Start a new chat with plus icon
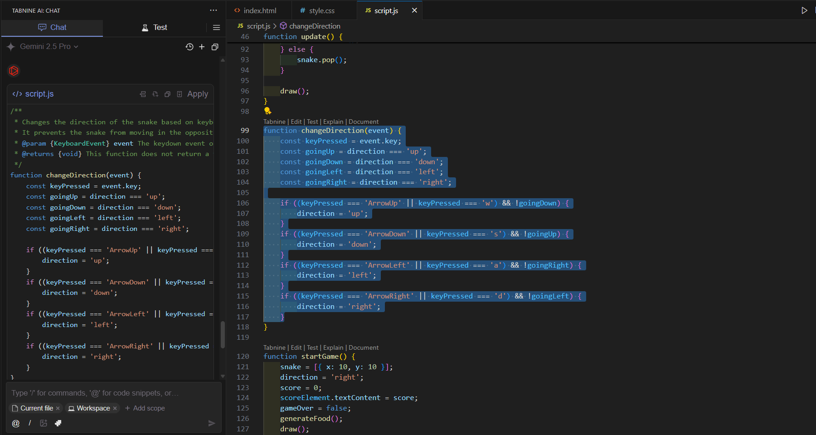Viewport: 816px width, 435px height. pyautogui.click(x=202, y=47)
